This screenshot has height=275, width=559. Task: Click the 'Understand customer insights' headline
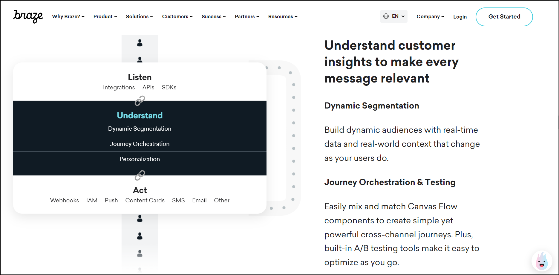tap(391, 62)
